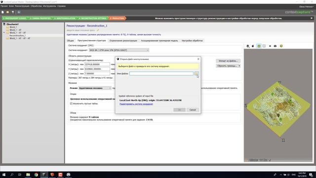Open the Инструменты menu
The width and height of the screenshot is (316, 178).
[x=49, y=6]
